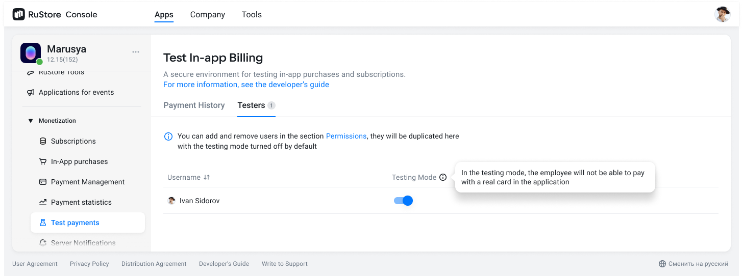The height and width of the screenshot is (276, 743).
Task: Go to In-App purchases in the sidebar
Action: click(x=79, y=161)
